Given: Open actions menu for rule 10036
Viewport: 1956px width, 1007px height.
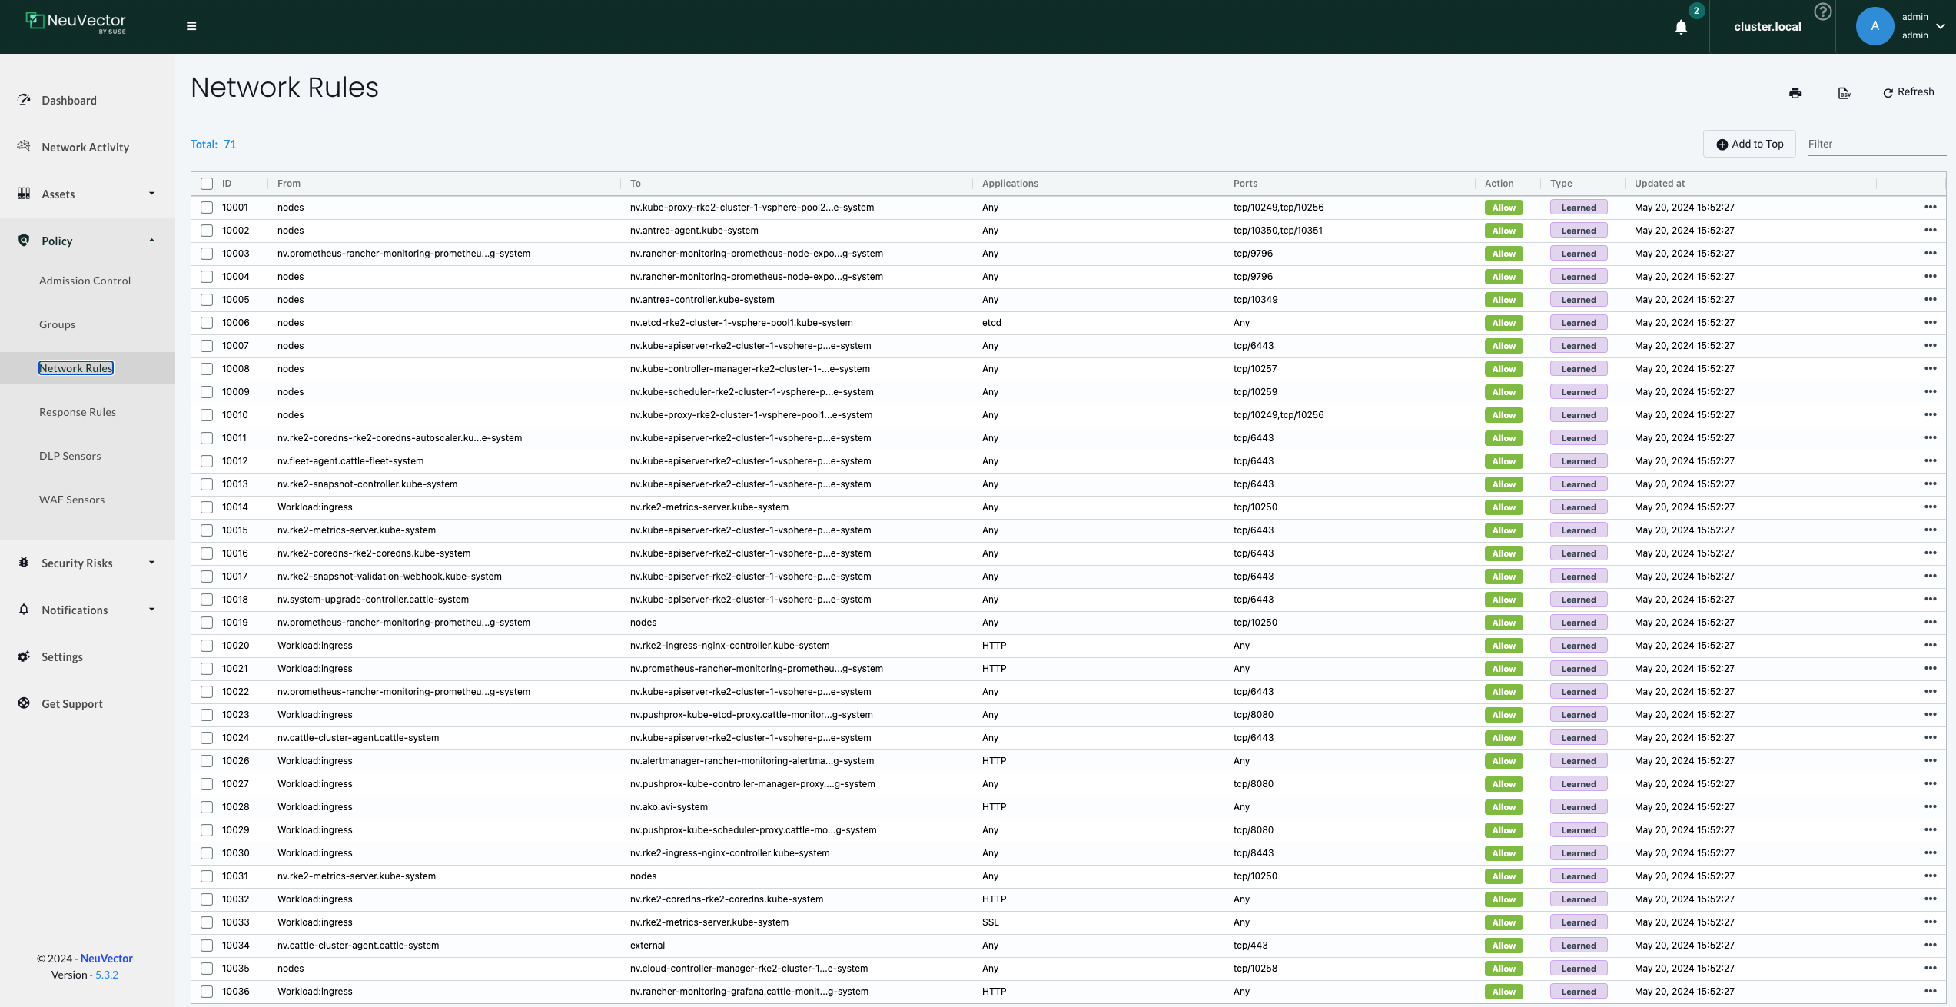Looking at the screenshot, I should tap(1930, 991).
